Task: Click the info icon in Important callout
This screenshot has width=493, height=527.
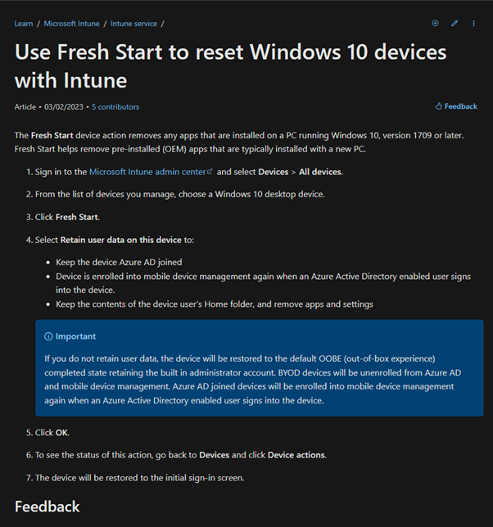Action: 48,336
